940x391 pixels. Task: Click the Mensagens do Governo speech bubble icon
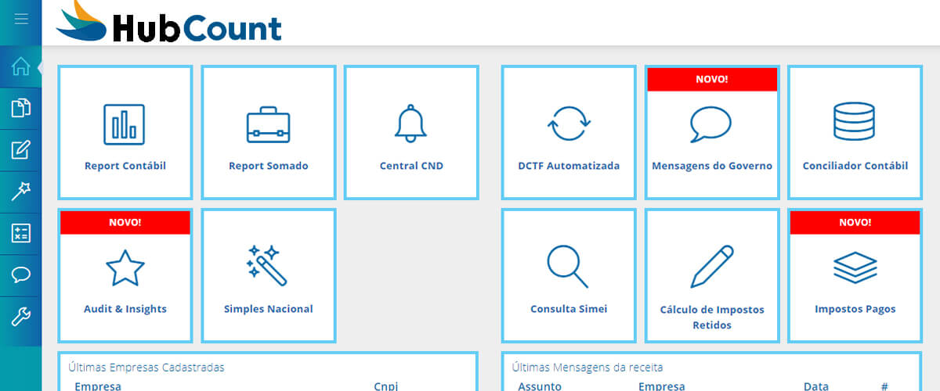point(711,124)
